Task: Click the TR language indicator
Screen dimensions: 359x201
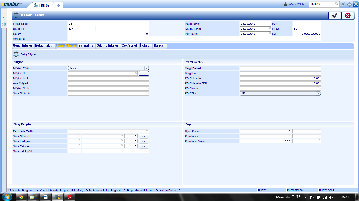Action: (x=299, y=197)
